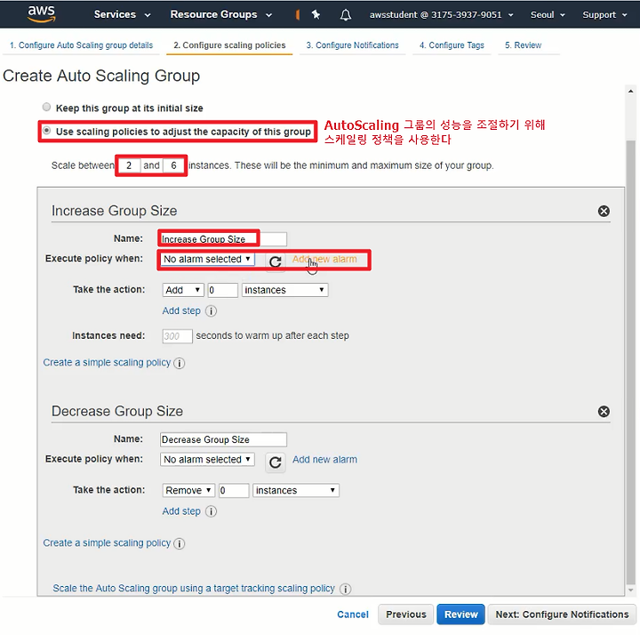This screenshot has height=635, width=640.
Task: Click the Remove instances count field
Action: [x=234, y=490]
